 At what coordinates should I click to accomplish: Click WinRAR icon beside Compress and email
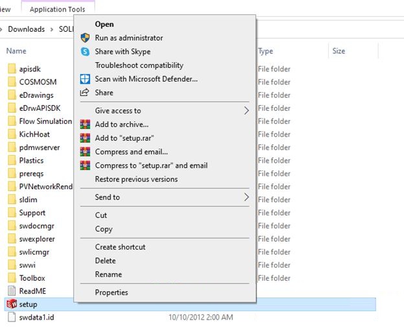pyautogui.click(x=85, y=152)
